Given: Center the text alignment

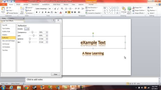Looking at the screenshot, I should coord(69,12).
